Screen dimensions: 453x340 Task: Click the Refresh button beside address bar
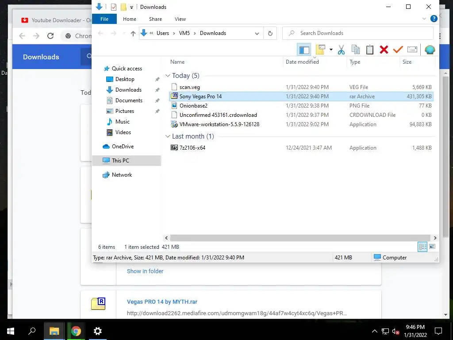270,33
